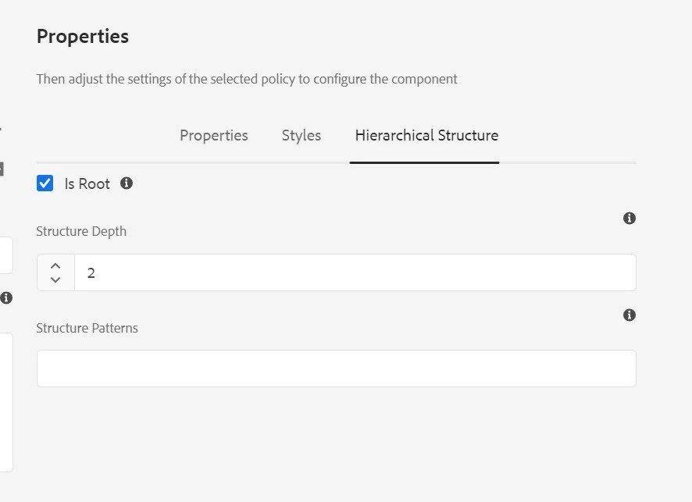Increase Structure Depth with the up arrow
Viewport: 692px width, 502px height.
55,266
